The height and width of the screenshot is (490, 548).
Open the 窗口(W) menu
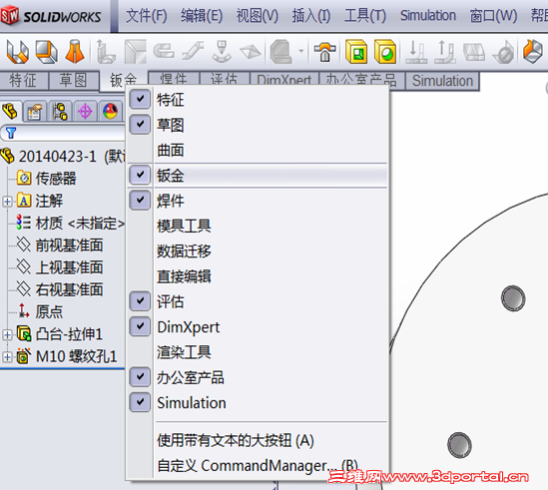point(493,16)
